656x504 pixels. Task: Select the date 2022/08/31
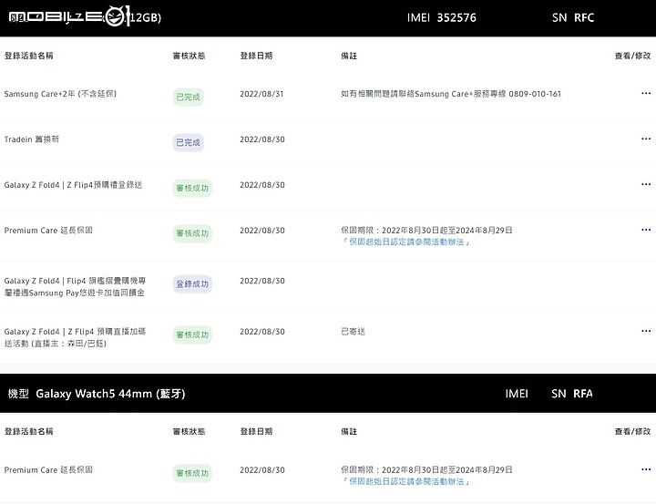[x=261, y=94]
